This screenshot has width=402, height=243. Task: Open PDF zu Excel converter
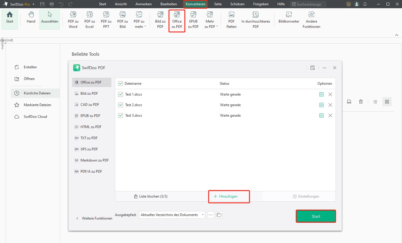pos(90,20)
